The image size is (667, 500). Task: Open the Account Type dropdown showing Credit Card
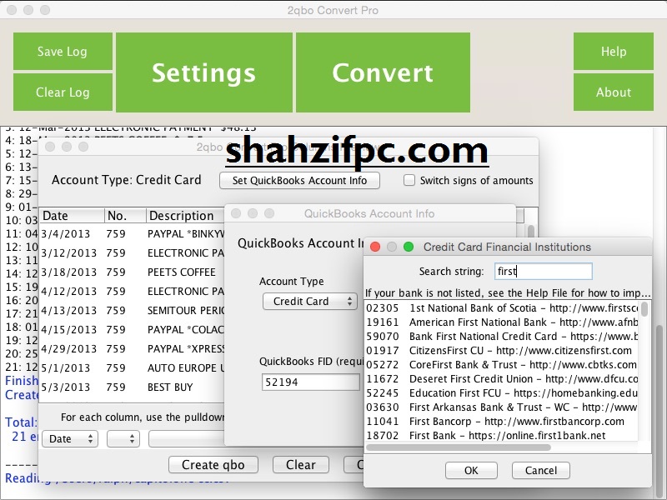pos(309,302)
